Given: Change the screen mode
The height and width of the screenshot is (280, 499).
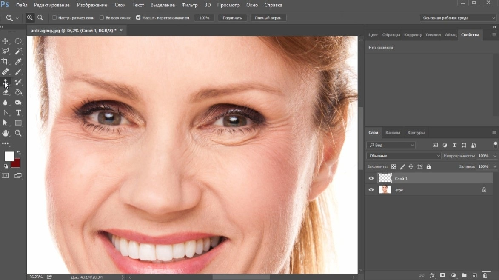Looking at the screenshot, I should 18,176.
